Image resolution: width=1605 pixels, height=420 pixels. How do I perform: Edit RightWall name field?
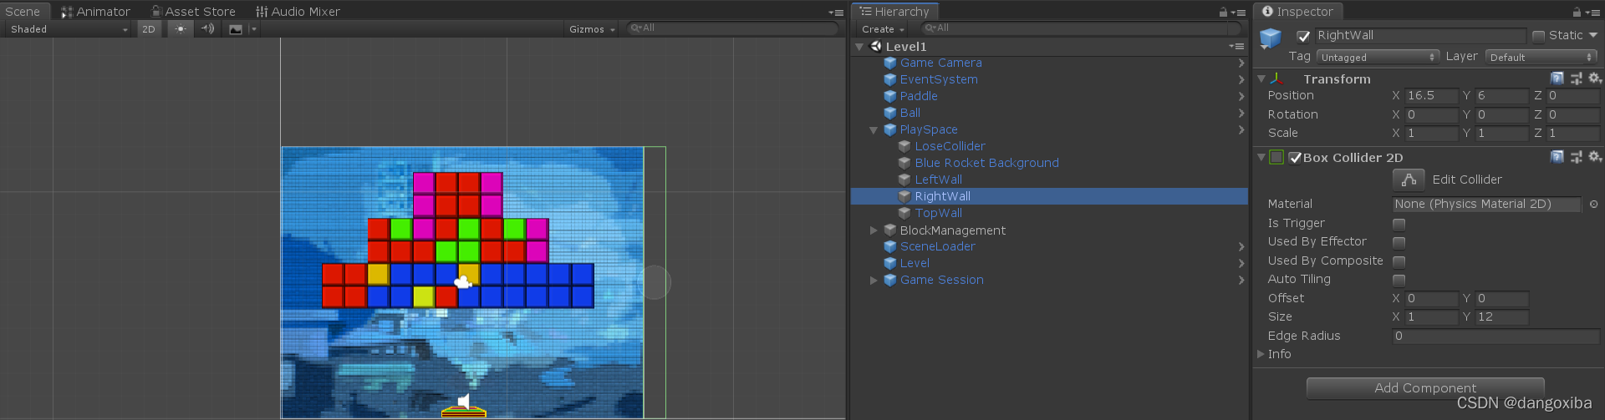(x=1420, y=36)
